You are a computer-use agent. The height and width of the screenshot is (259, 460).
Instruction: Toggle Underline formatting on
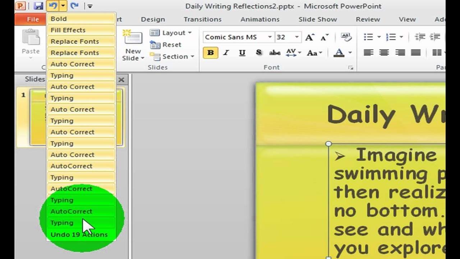point(242,53)
